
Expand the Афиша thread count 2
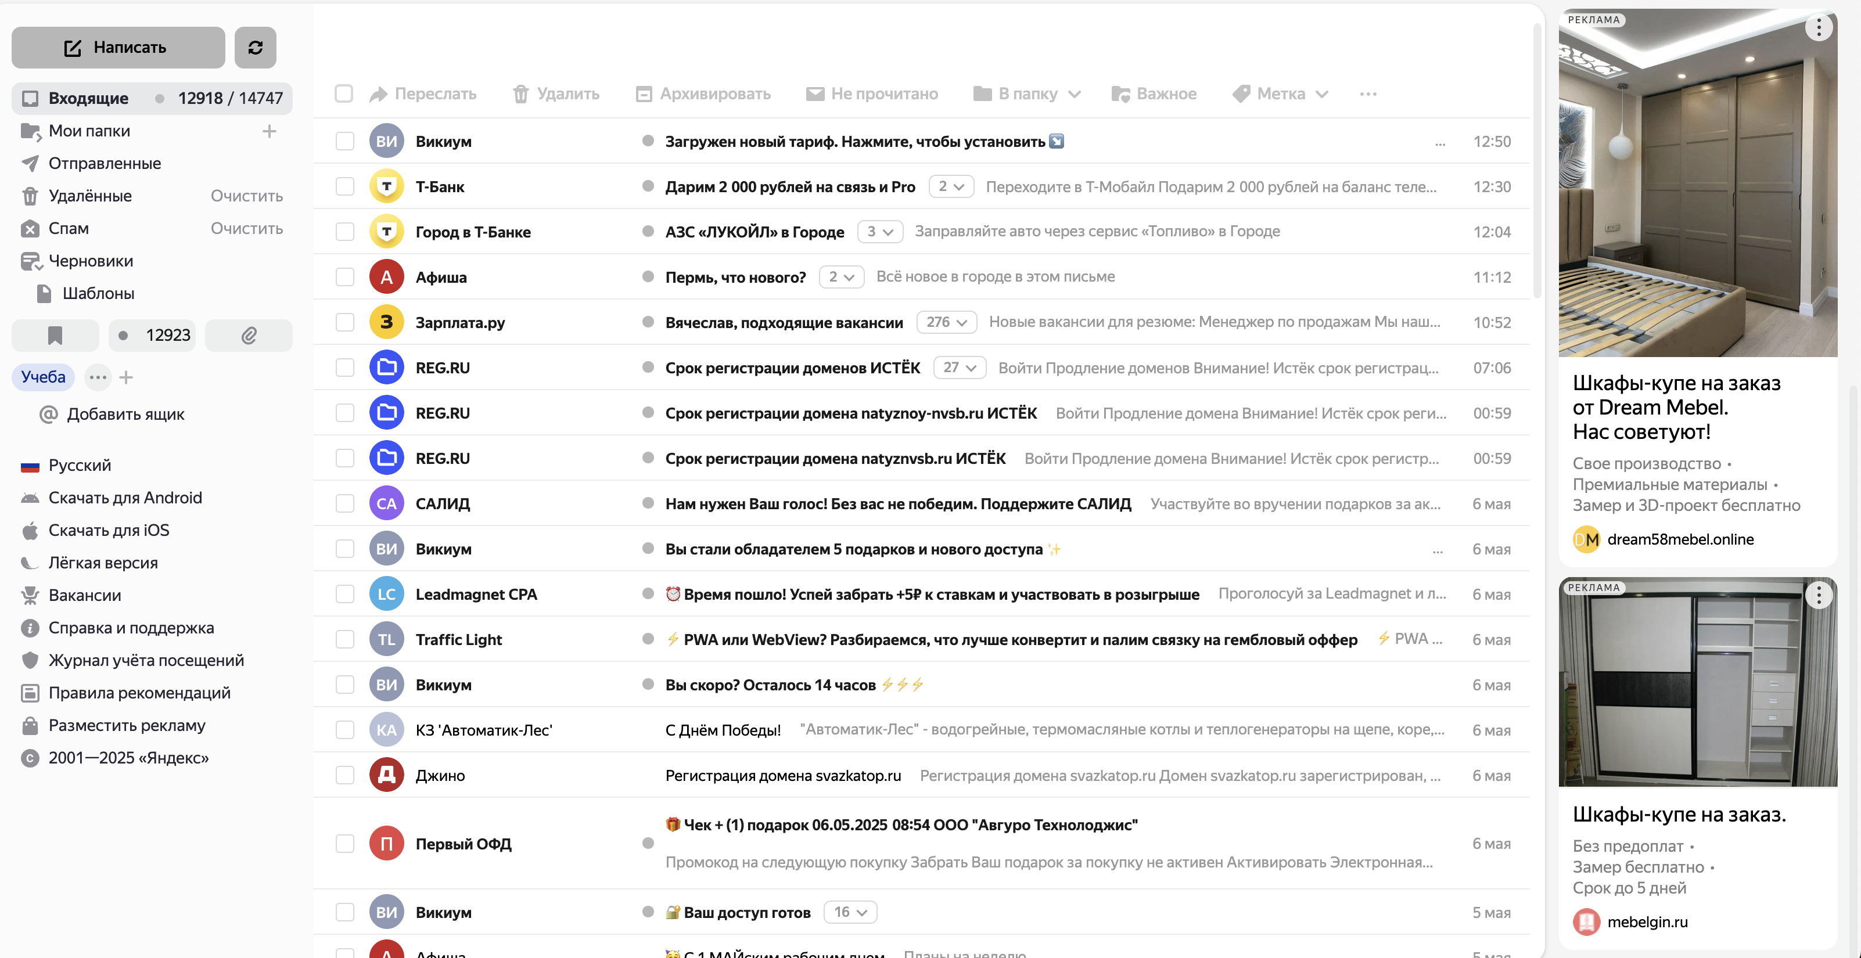pos(841,276)
